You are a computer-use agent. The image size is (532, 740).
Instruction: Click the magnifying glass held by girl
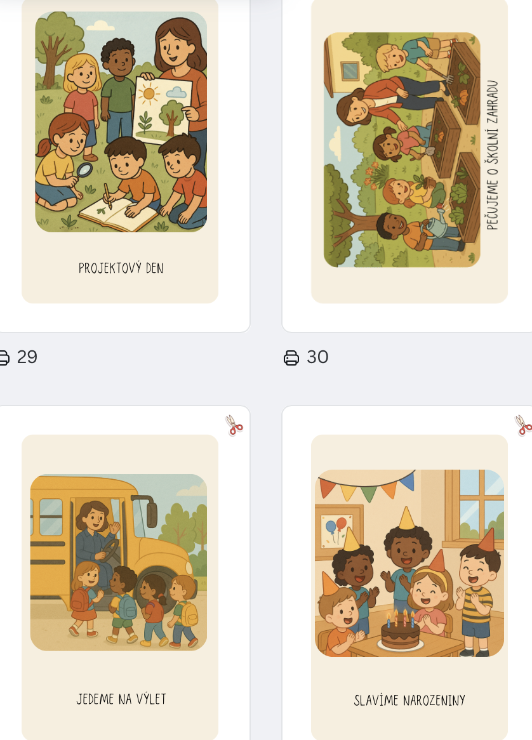[84, 170]
